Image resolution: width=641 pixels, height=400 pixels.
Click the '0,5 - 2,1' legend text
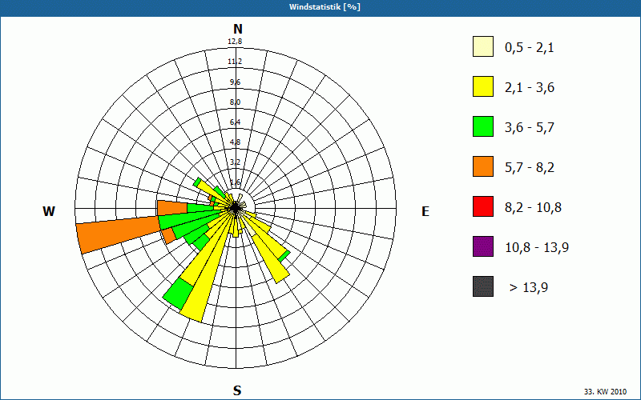(x=530, y=48)
